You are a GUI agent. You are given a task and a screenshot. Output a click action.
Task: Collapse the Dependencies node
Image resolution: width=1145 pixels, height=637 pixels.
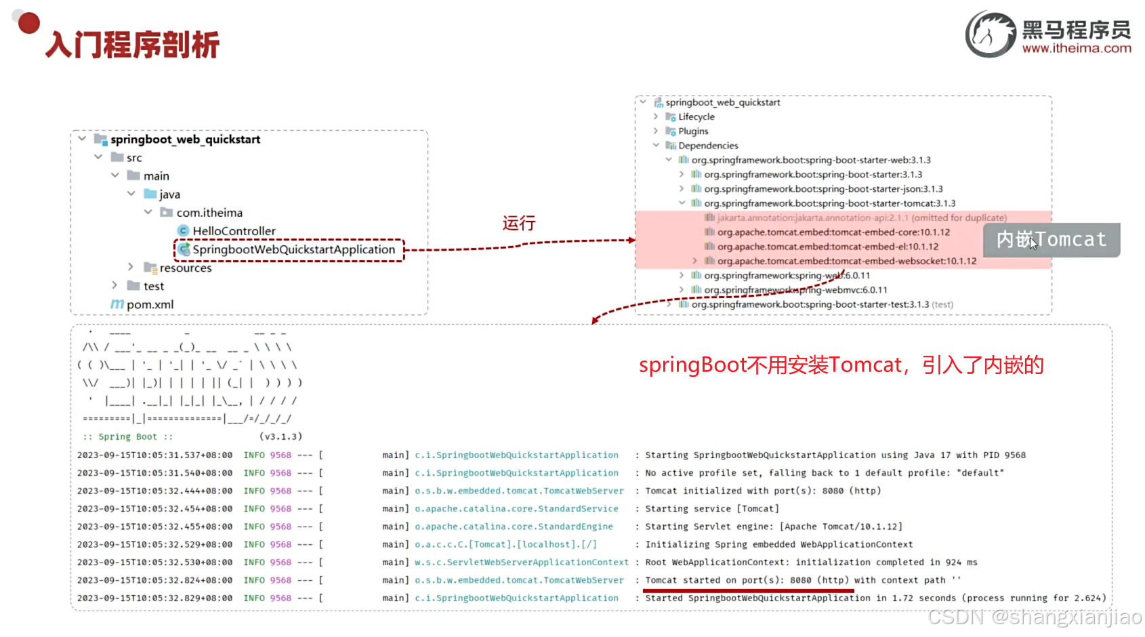click(656, 145)
